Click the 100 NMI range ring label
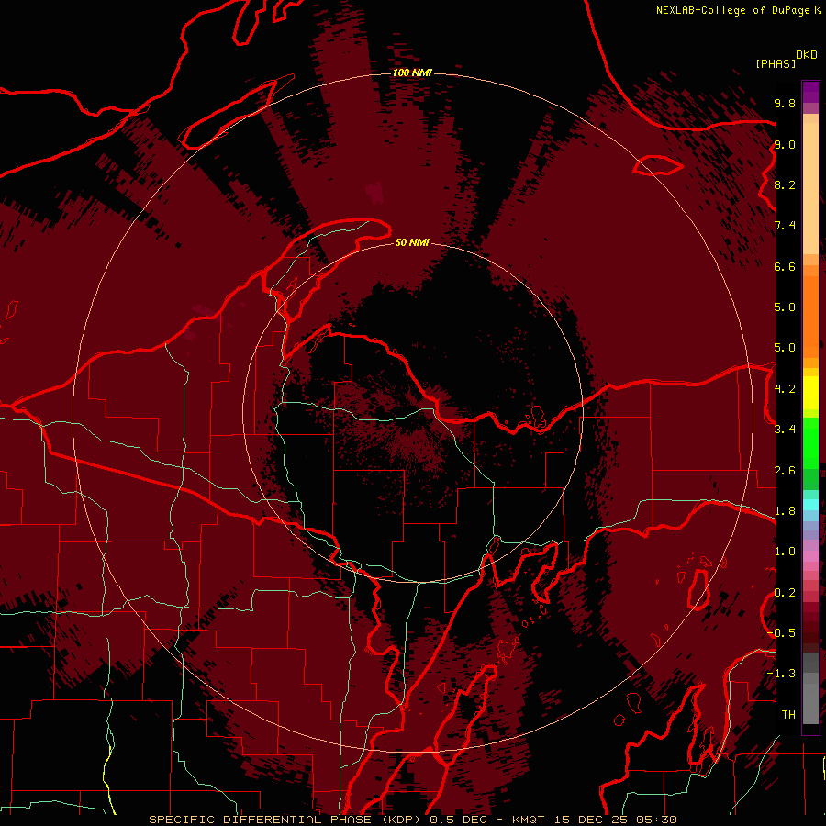 coord(412,73)
